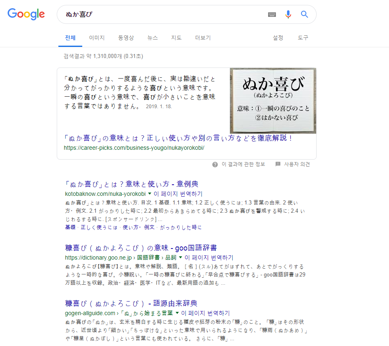The image size is (389, 346).
Task: Switch to the 이미지 tab
Action: [97, 38]
